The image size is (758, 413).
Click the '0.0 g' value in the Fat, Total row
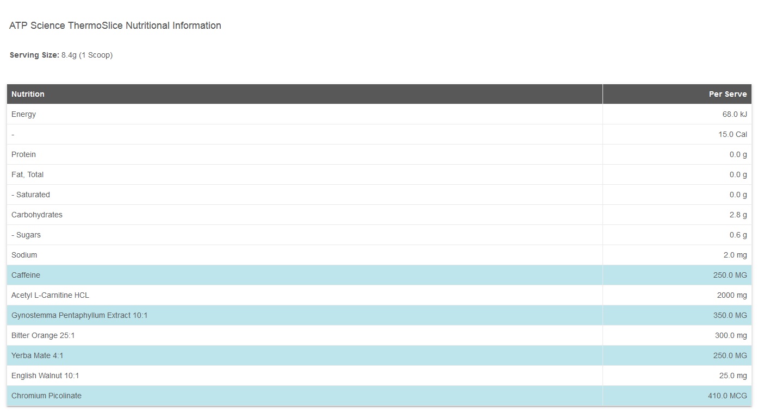tap(738, 174)
